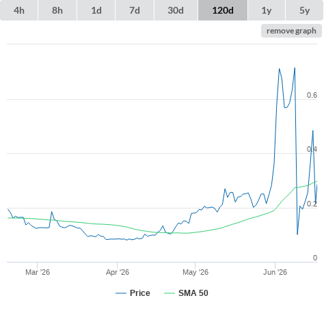This screenshot has height=311, width=324.
Task: Click the Apr '26 axis label
Action: pos(118,272)
